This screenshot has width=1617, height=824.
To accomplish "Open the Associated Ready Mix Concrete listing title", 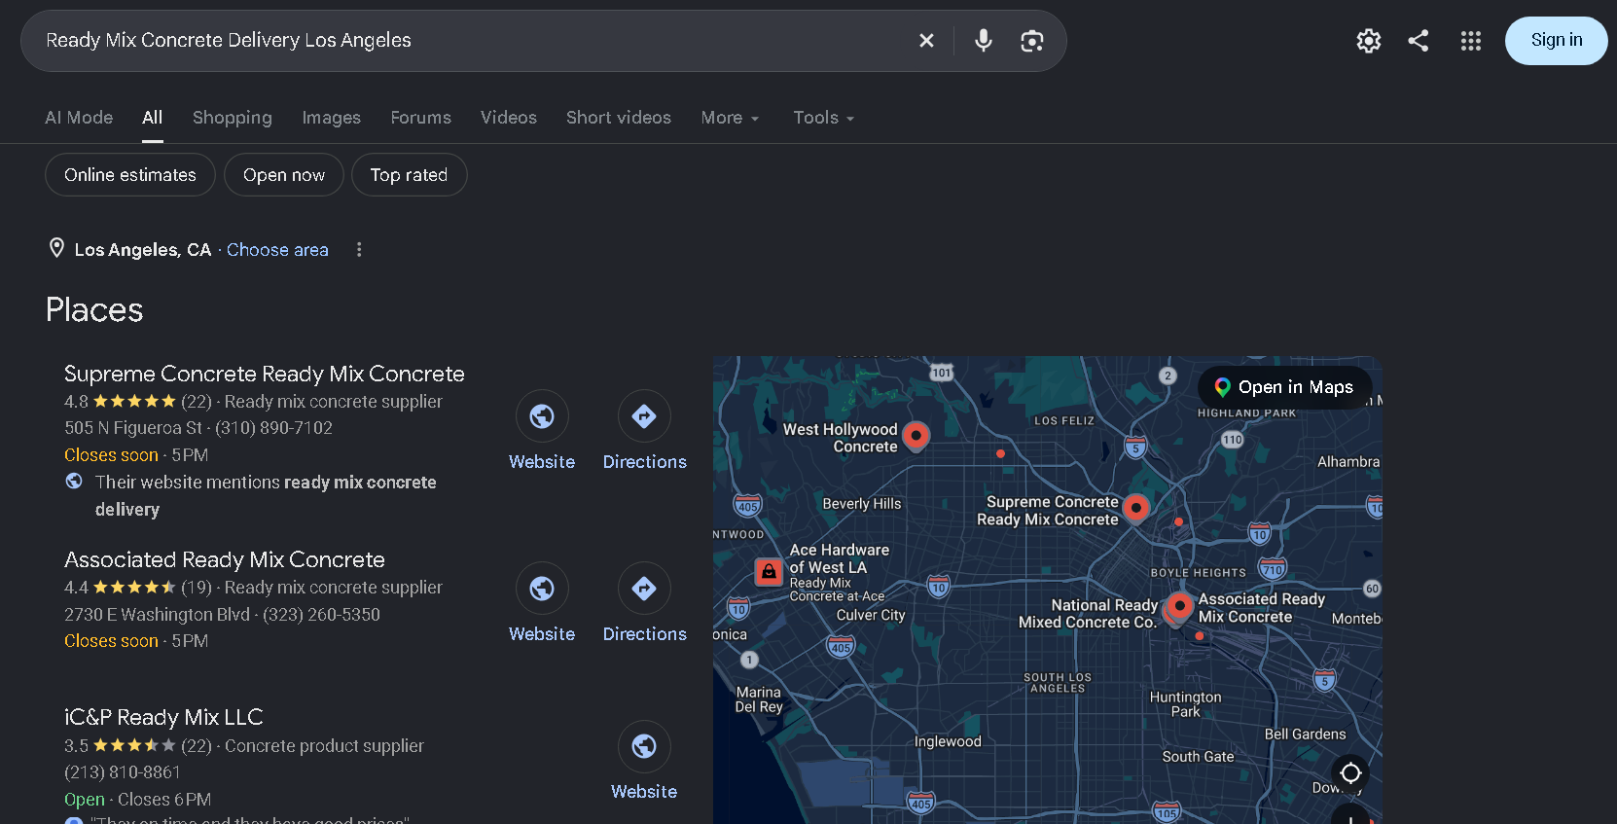I will 225,559.
